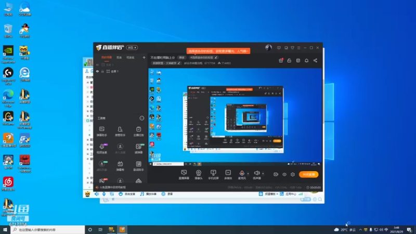Image resolution: width=416 pixels, height=234 pixels.
Task: Add a 多媒体 media source
Action: [228, 175]
